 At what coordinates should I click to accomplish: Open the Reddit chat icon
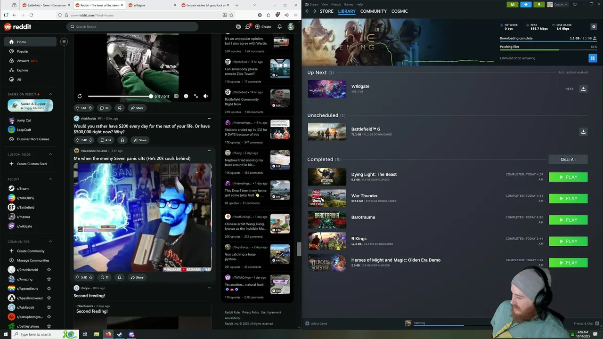tap(248, 27)
